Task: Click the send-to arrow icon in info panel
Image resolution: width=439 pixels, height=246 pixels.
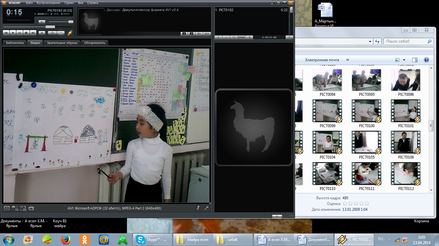Action: click(x=199, y=33)
